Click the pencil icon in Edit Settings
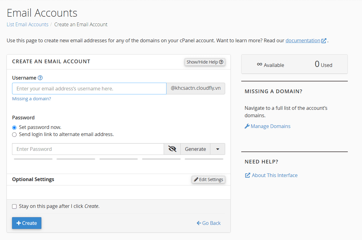 click(x=196, y=180)
